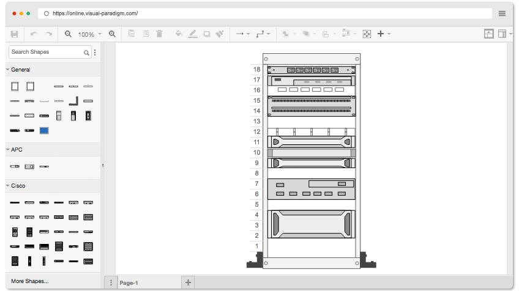Viewport: 519px width, 291px height.
Task: Toggle the Format panel layout icon
Action: (x=502, y=34)
